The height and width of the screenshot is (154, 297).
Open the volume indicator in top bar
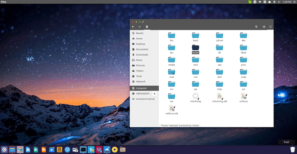pos(279,2)
